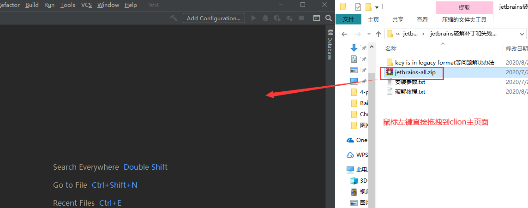Screen dimensions: 528x208
Task: Click Explorer Up one level arrow
Action: click(x=378, y=34)
